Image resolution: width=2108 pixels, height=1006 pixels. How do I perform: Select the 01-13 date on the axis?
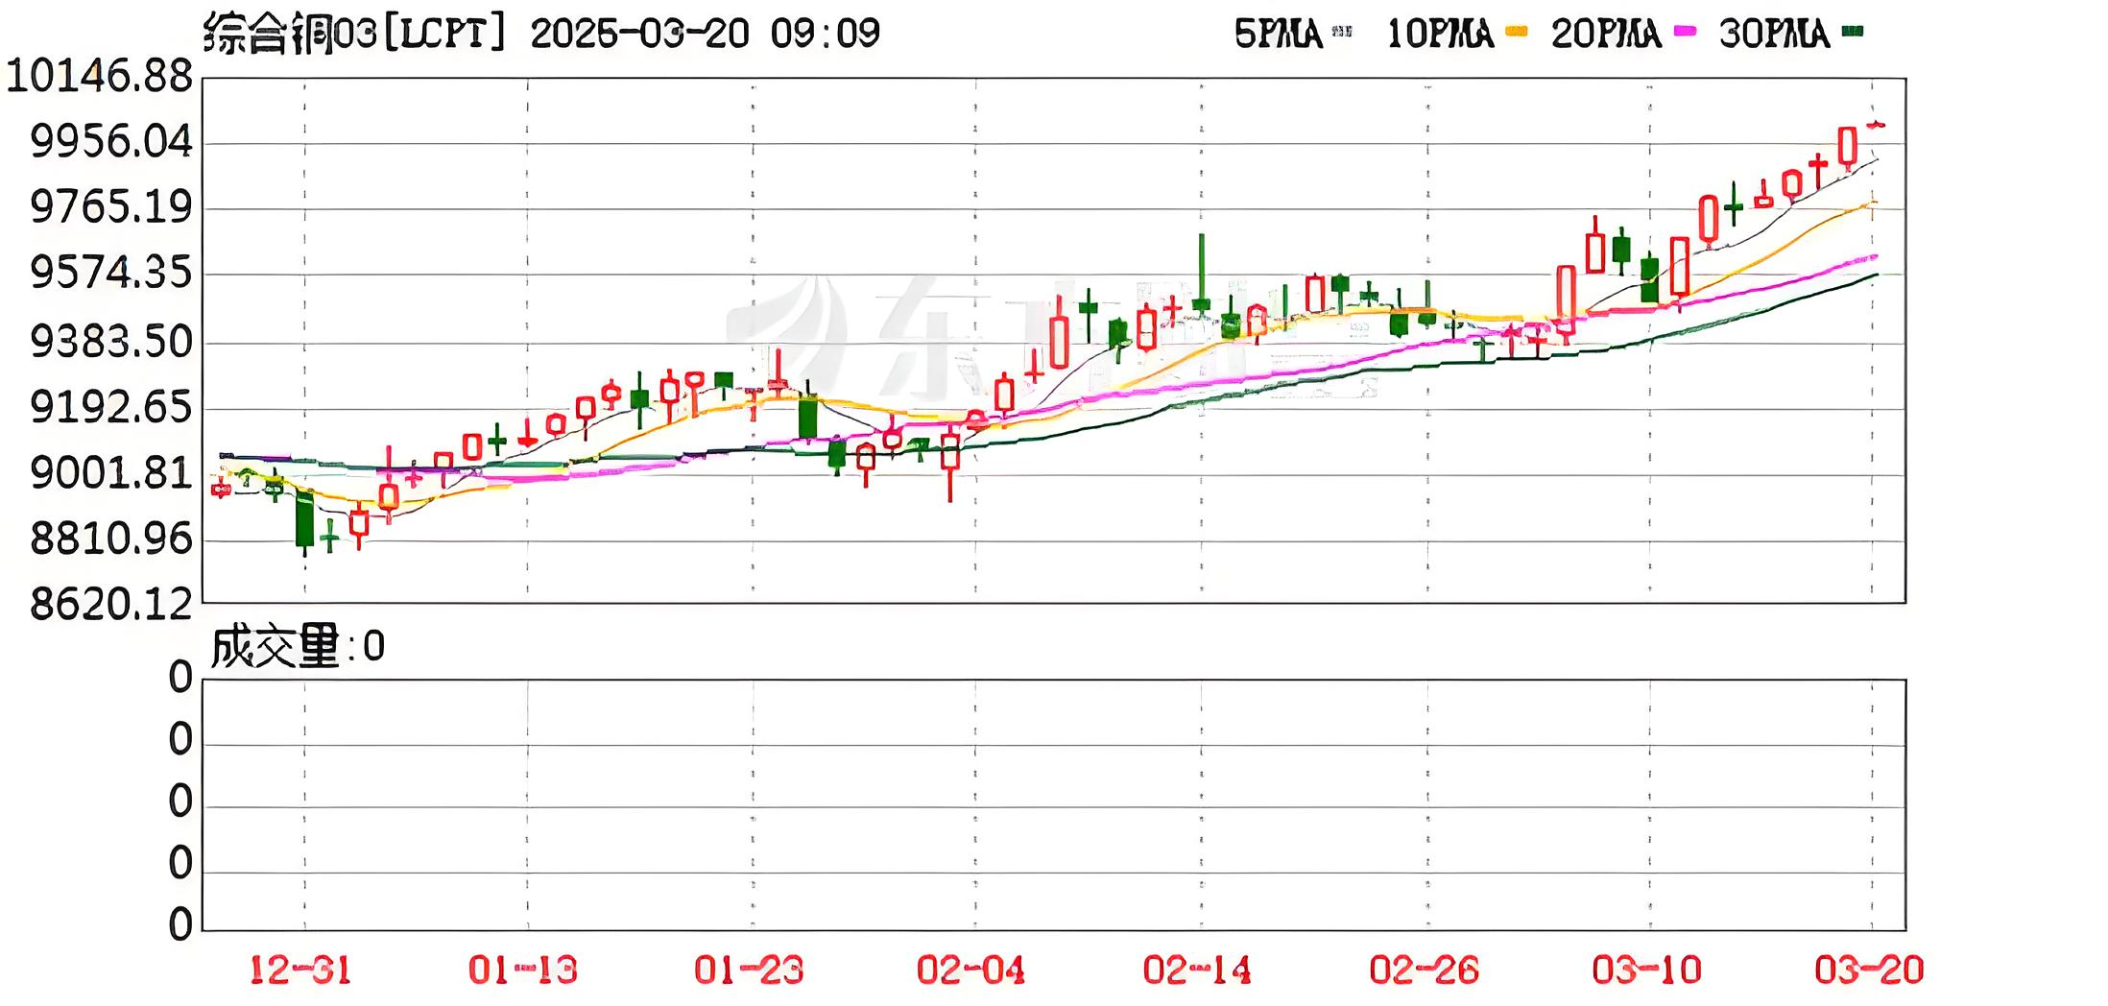(523, 970)
